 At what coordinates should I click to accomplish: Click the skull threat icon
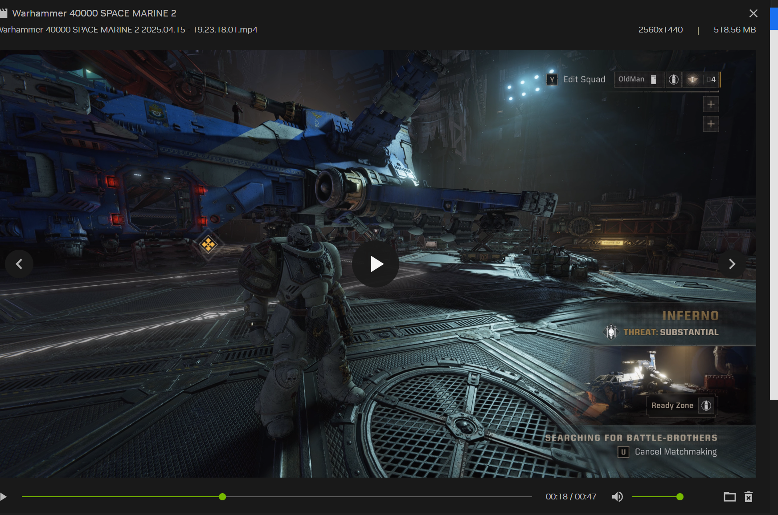(x=611, y=332)
